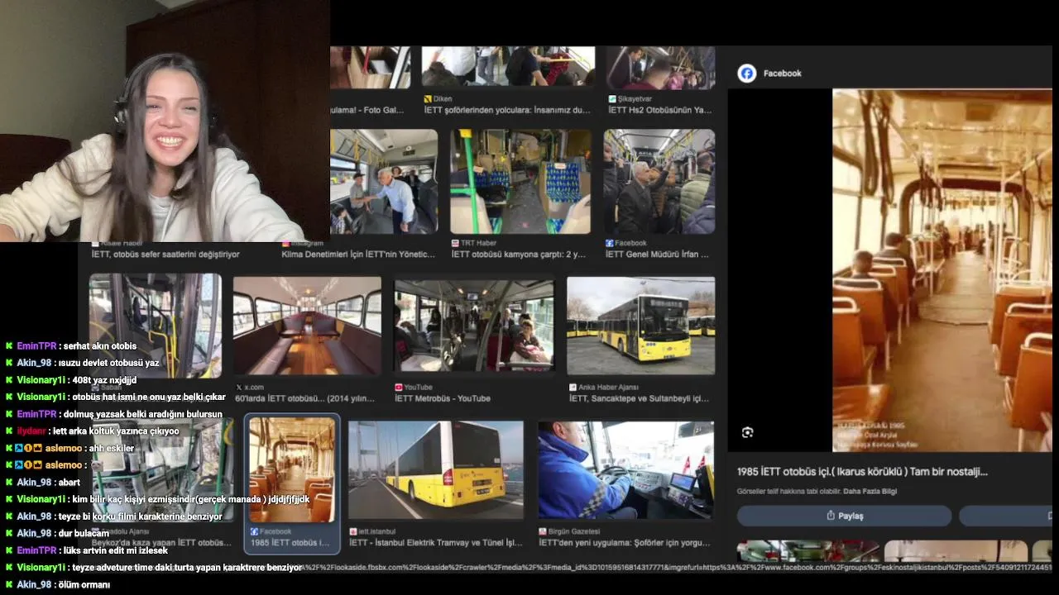This screenshot has width=1059, height=595.
Task: Click chat message 'ölüm ormanı'
Action: tap(84, 584)
